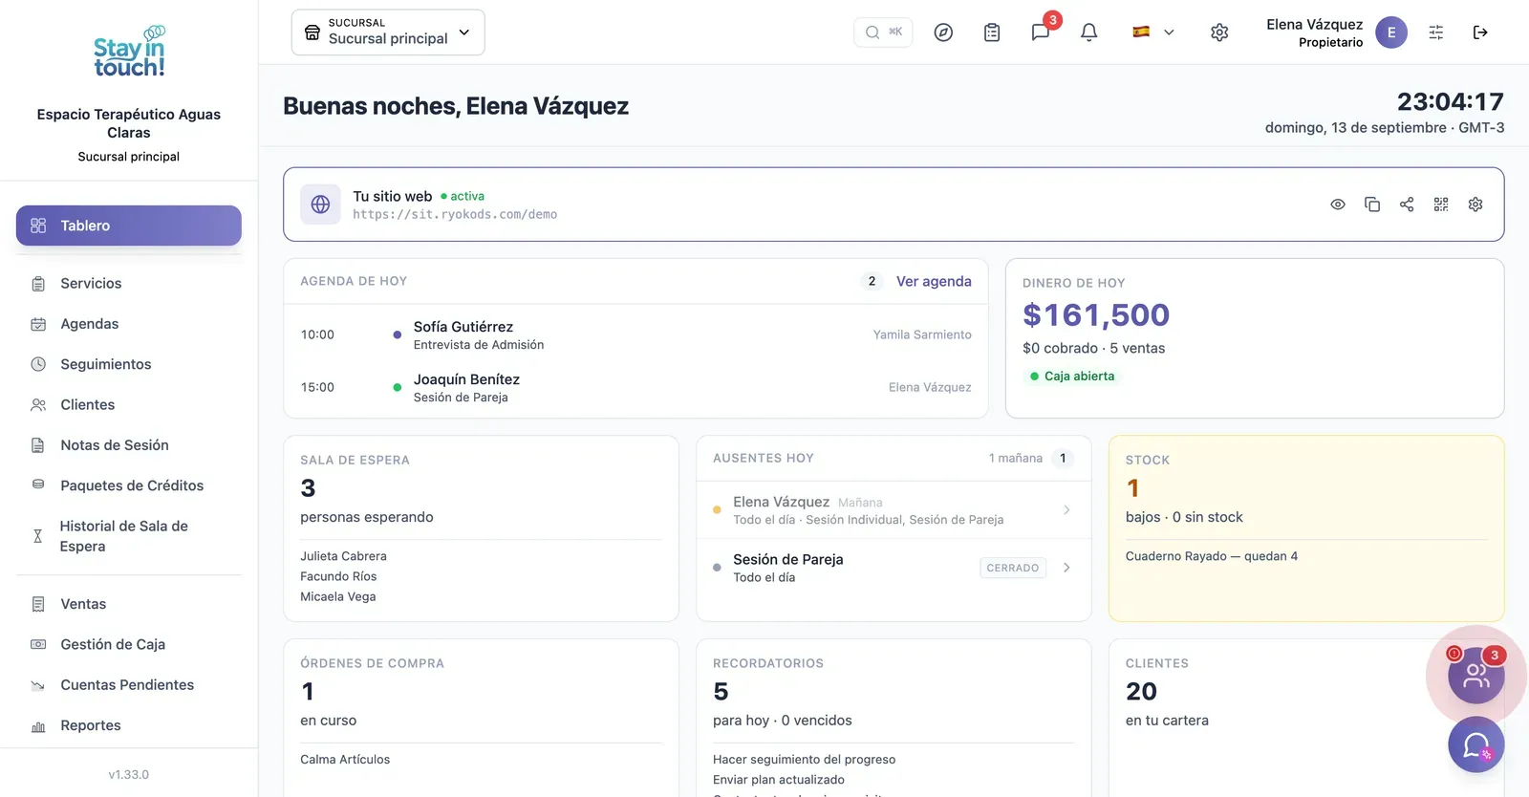Open Reportes in the sidebar
Screen dimensions: 1529x797
click(x=129, y=725)
